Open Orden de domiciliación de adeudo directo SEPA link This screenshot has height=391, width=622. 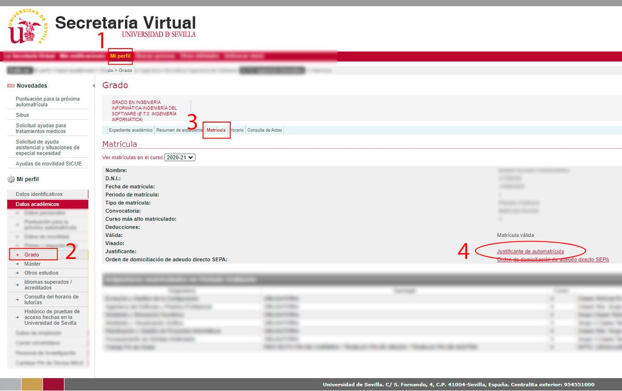(553, 260)
